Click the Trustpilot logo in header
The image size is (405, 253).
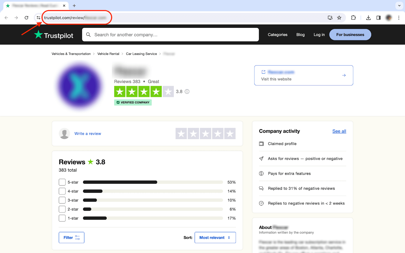[x=54, y=35]
